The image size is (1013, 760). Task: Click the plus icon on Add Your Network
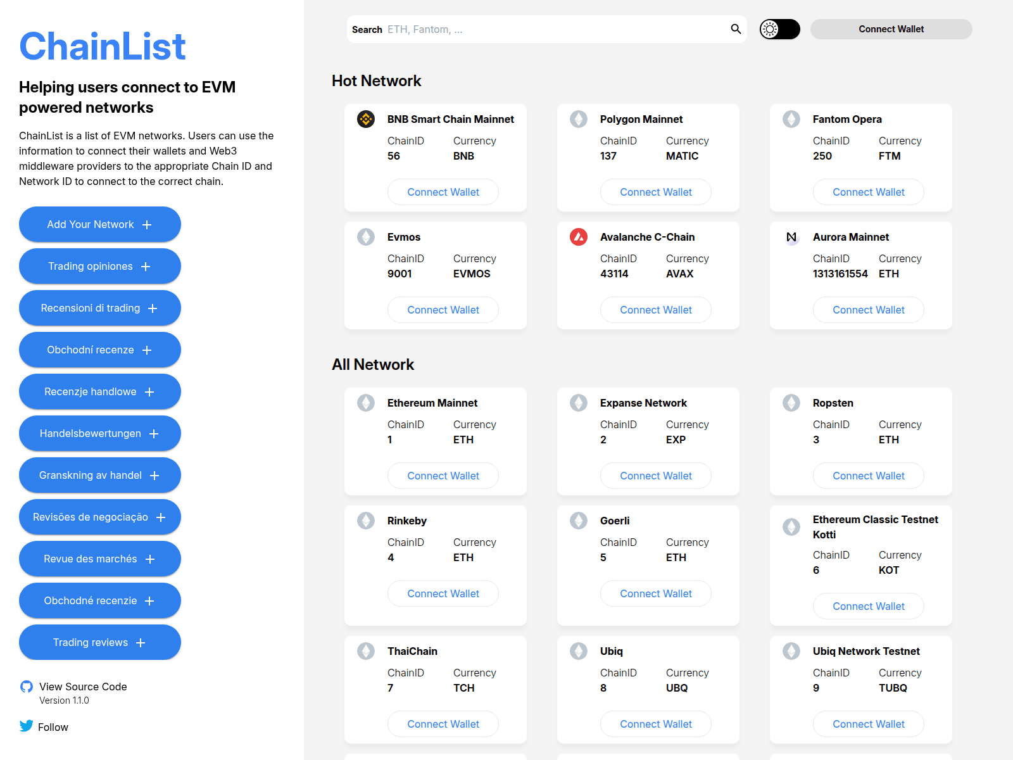point(147,225)
